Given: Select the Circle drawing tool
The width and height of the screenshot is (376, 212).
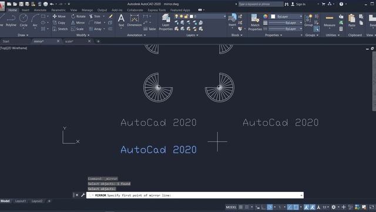Looking at the screenshot, I should point(23,21).
